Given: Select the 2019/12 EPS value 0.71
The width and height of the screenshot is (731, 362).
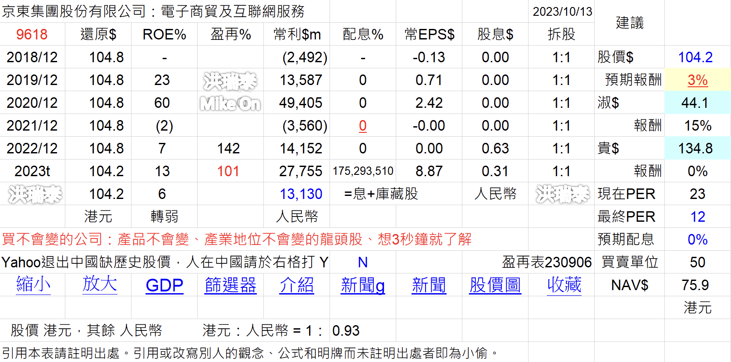Looking at the screenshot, I should click(x=429, y=80).
